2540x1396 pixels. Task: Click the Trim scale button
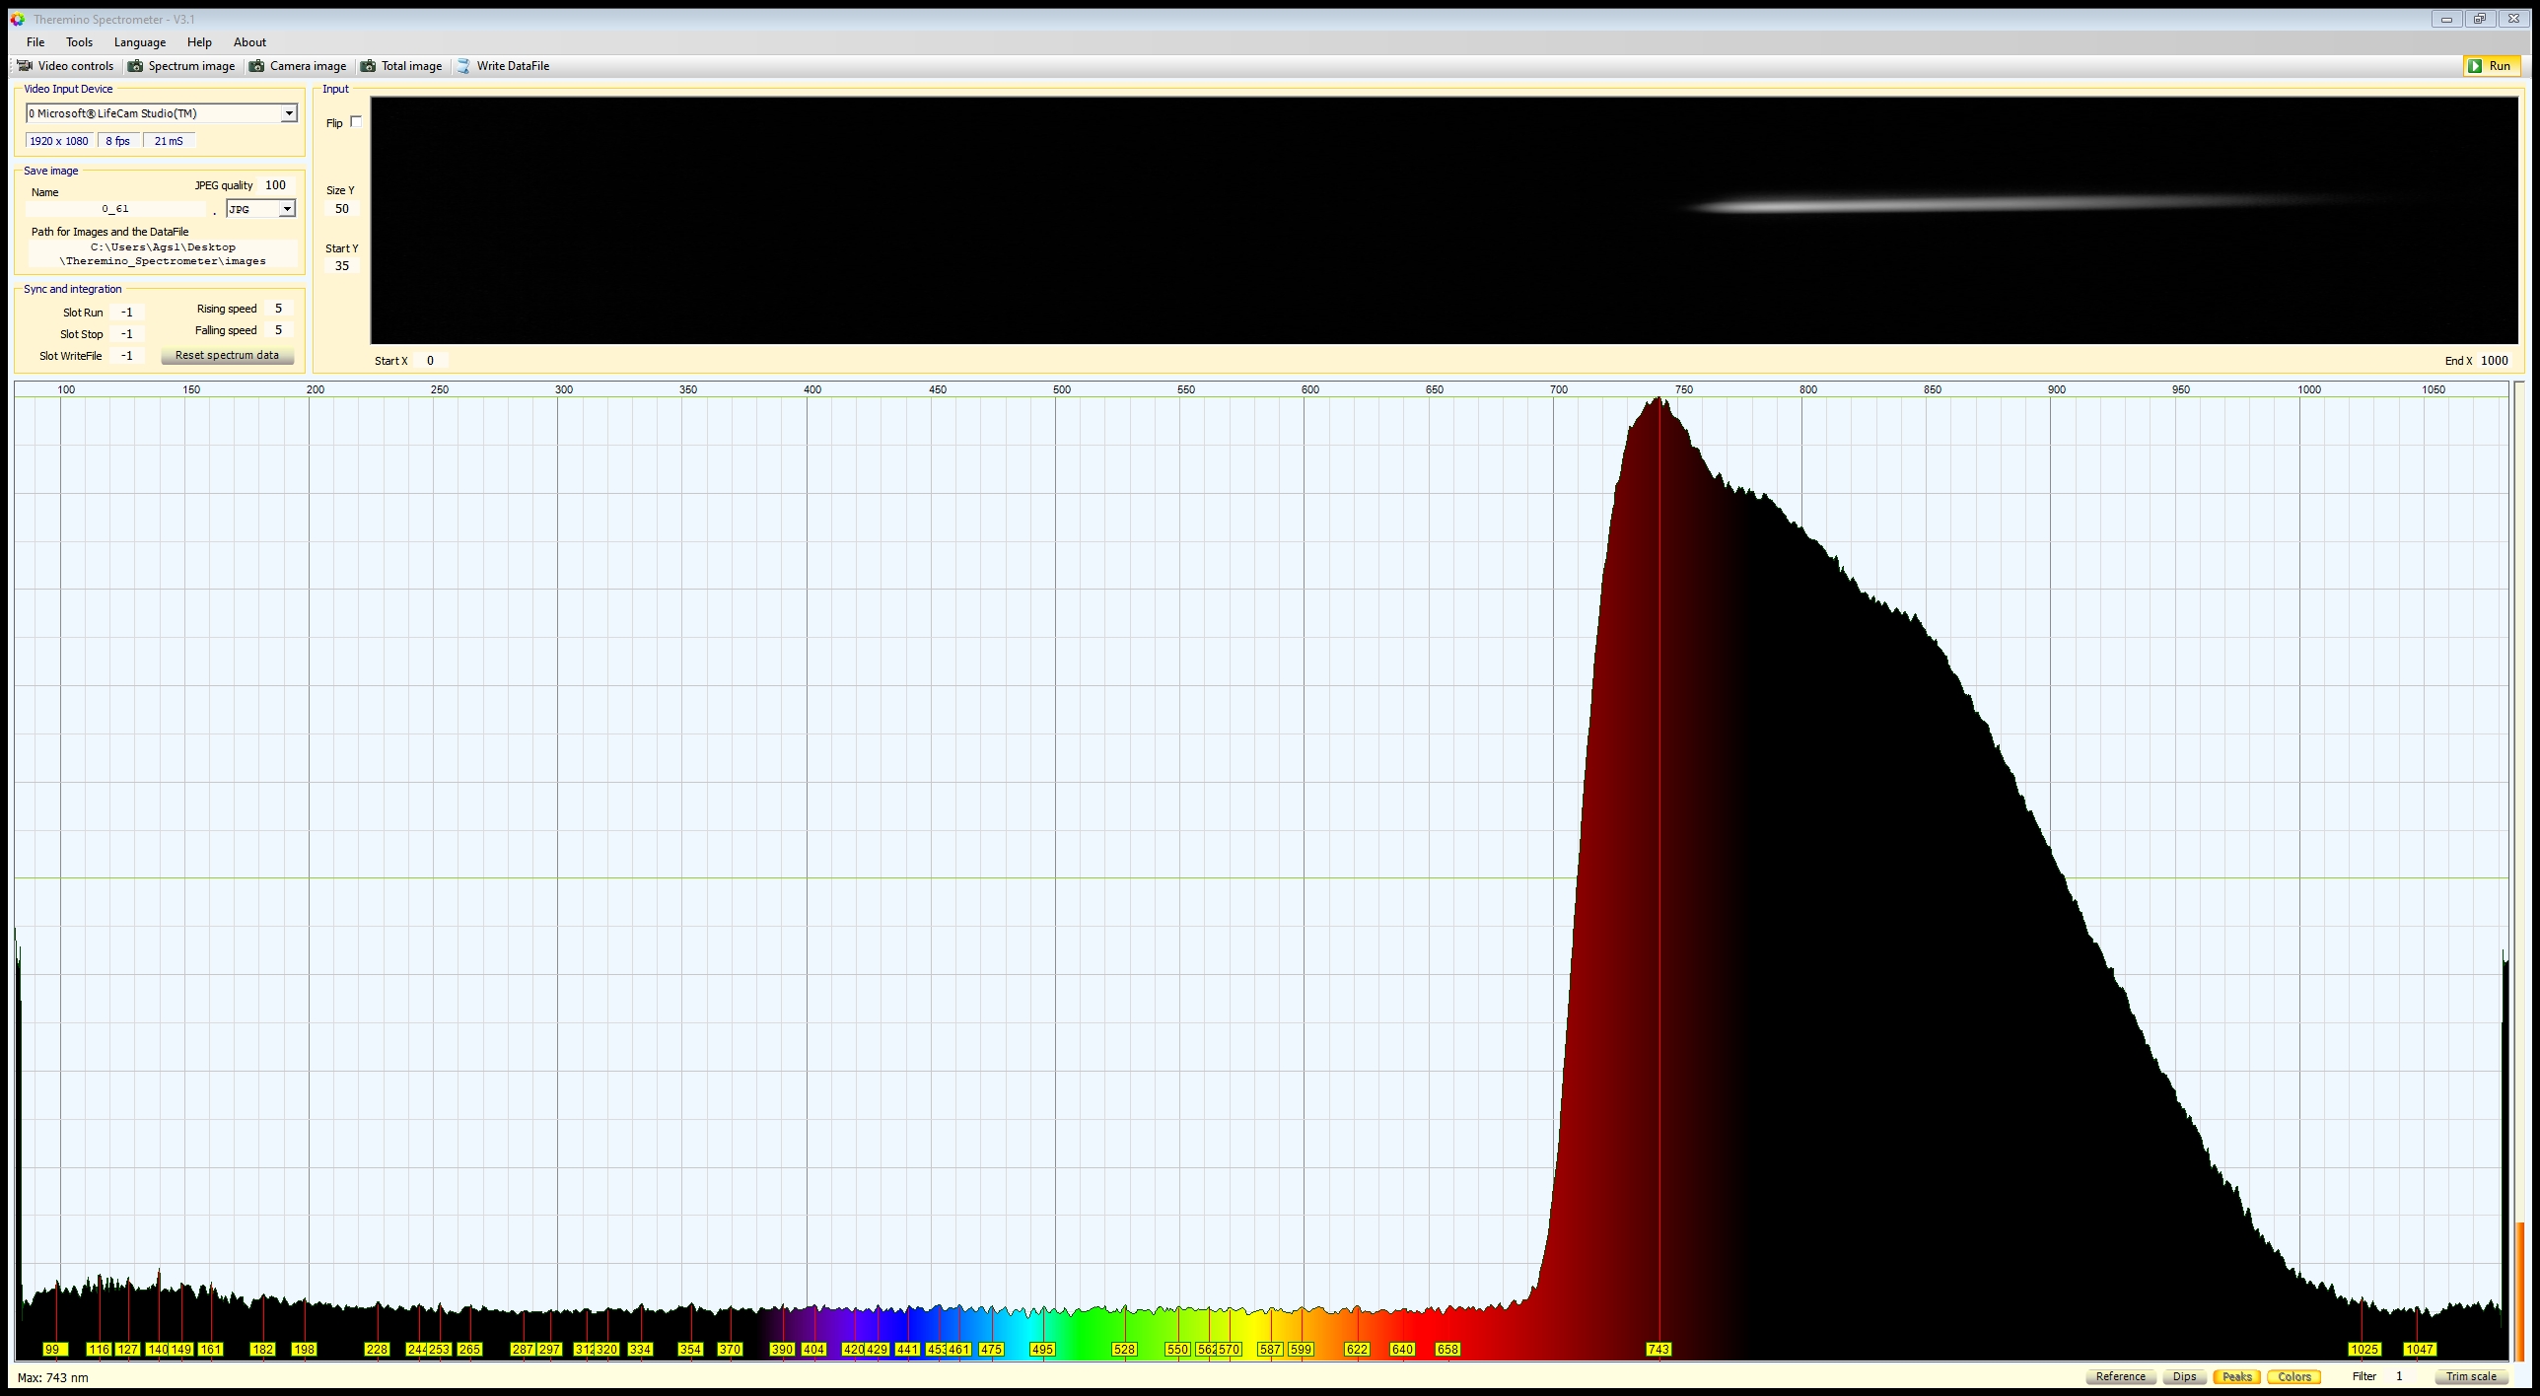2471,1376
